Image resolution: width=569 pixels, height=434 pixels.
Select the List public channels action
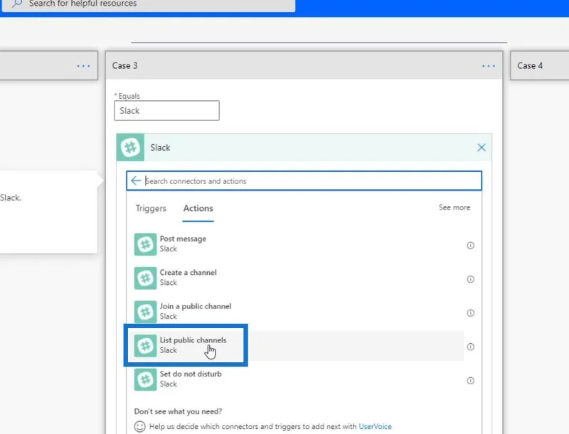[299, 346]
